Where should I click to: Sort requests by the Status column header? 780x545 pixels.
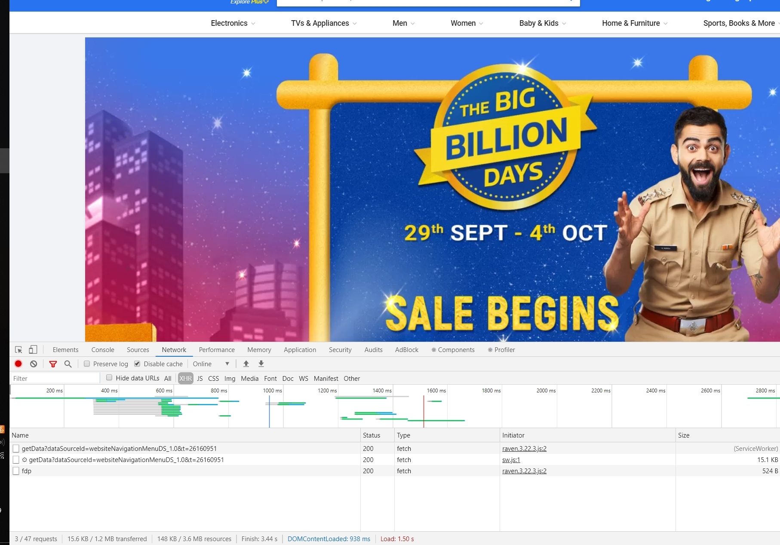(378, 435)
